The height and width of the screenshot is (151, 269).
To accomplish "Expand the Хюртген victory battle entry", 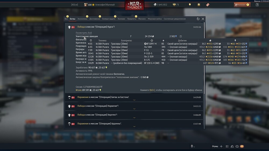I will click(x=134, y=115).
